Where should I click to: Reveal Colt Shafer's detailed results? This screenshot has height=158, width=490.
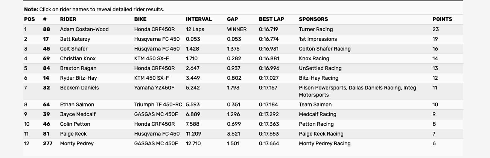pos(74,49)
